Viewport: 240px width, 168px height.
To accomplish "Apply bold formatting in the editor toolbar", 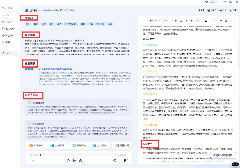I will pos(176,21).
